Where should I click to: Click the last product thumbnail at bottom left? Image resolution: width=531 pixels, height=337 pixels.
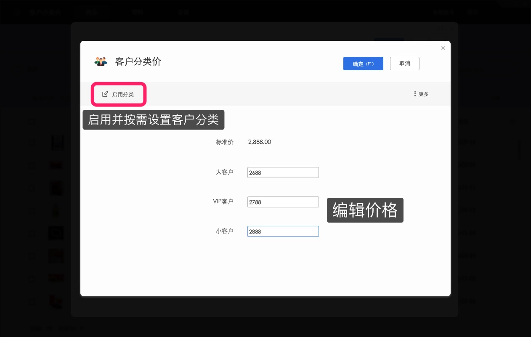pyautogui.click(x=56, y=302)
